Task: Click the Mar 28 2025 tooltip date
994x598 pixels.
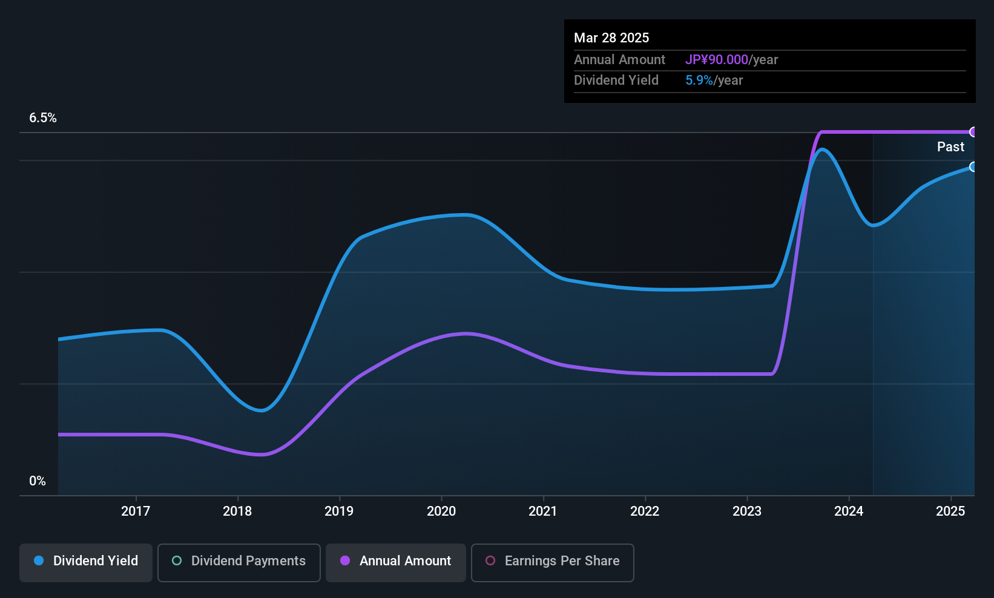Action: click(x=611, y=38)
